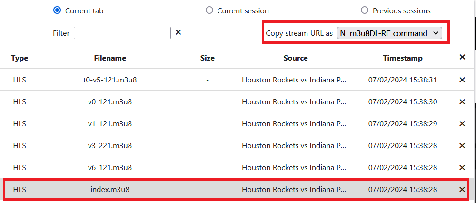Choose the Previous sessions radio button
This screenshot has width=476, height=203.
point(365,10)
